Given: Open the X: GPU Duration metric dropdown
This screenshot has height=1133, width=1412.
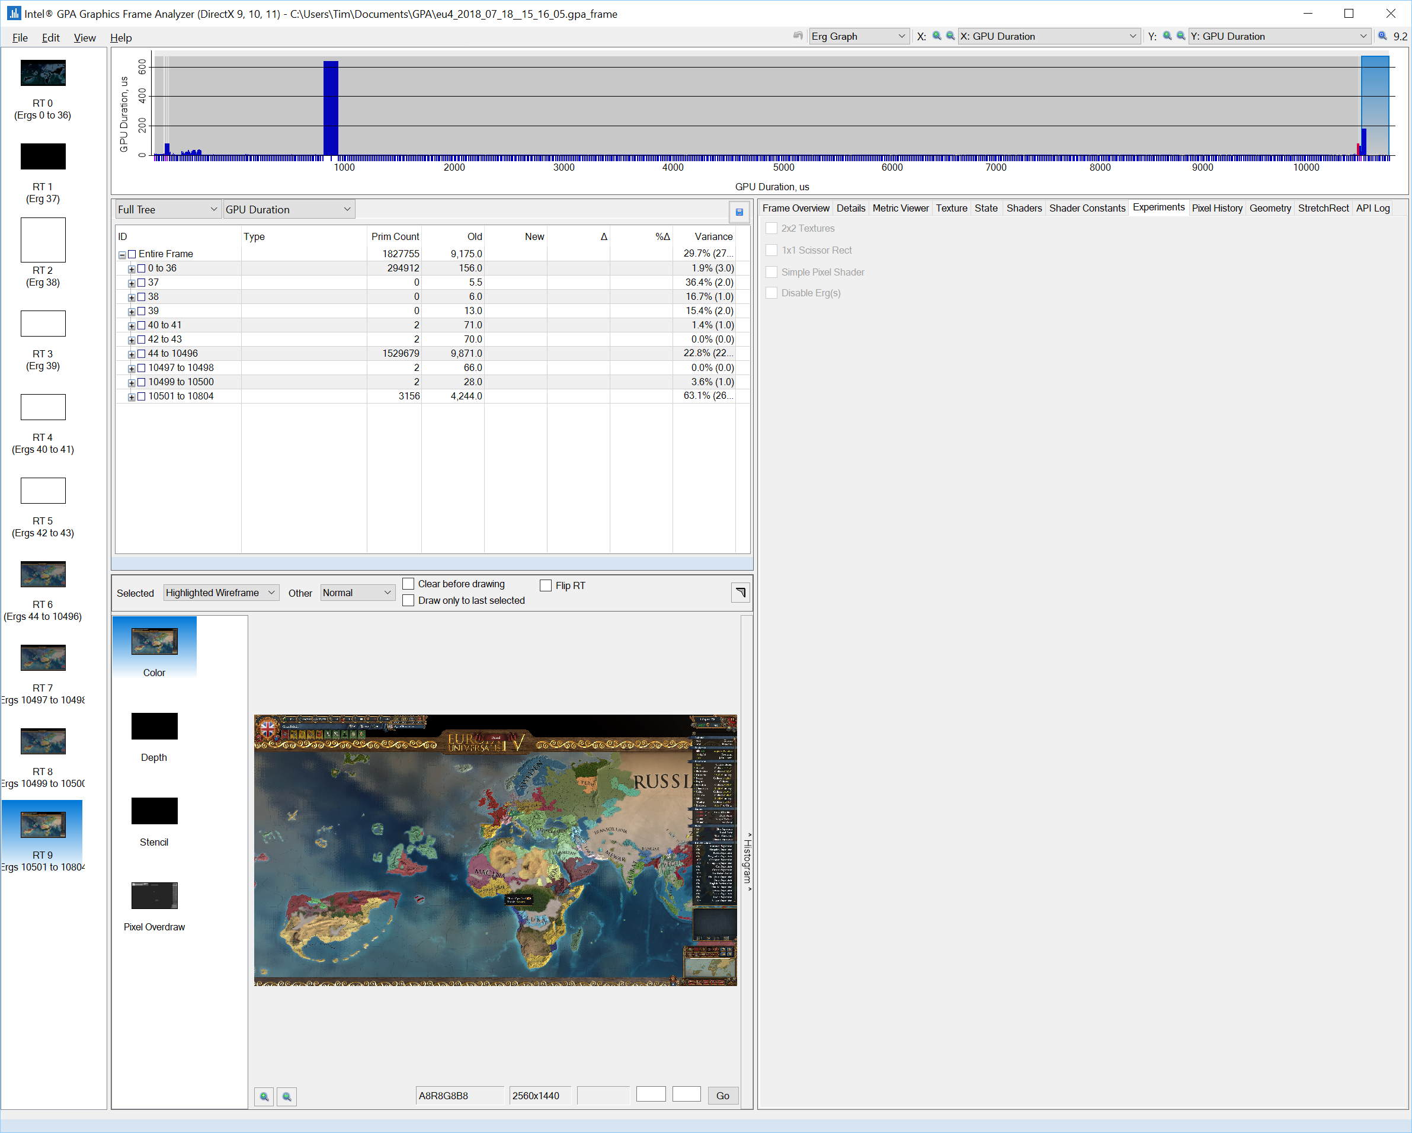Looking at the screenshot, I should [1049, 36].
